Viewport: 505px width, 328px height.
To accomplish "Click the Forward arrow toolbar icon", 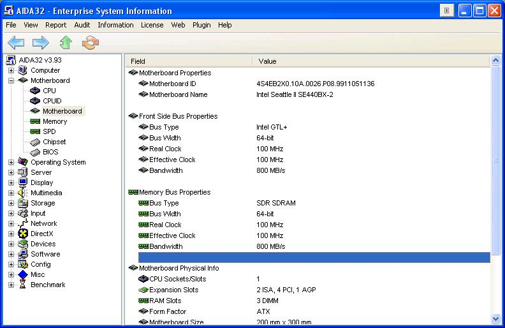I will pos(41,43).
